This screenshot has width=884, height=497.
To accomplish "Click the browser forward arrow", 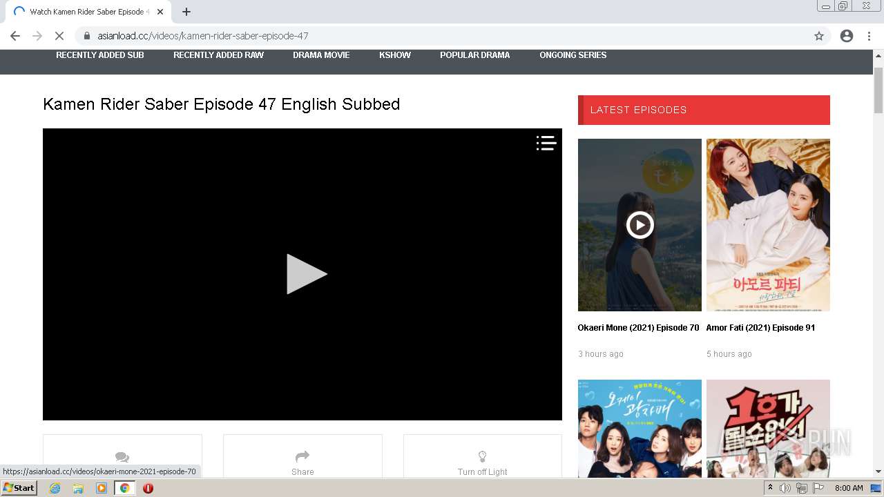I will pyautogui.click(x=37, y=36).
